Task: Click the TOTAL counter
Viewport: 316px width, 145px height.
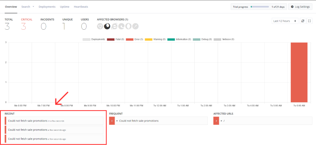Action: coord(9,24)
